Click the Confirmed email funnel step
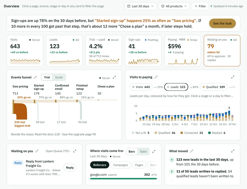The height and width of the screenshot is (189, 247). tap(62, 87)
